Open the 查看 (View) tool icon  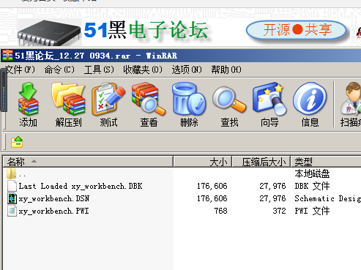[x=149, y=99]
